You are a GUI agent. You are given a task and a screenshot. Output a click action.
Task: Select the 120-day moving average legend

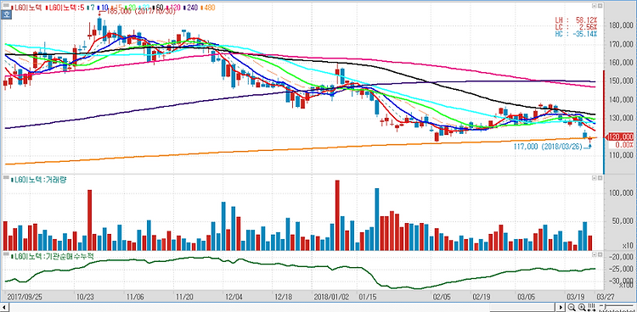point(173,8)
